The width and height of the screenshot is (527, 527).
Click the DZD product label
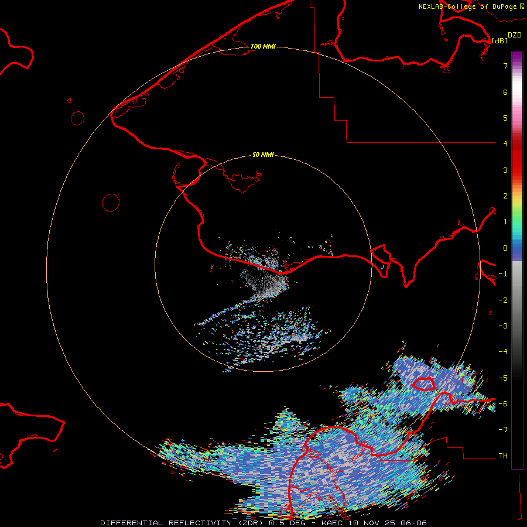pyautogui.click(x=515, y=35)
